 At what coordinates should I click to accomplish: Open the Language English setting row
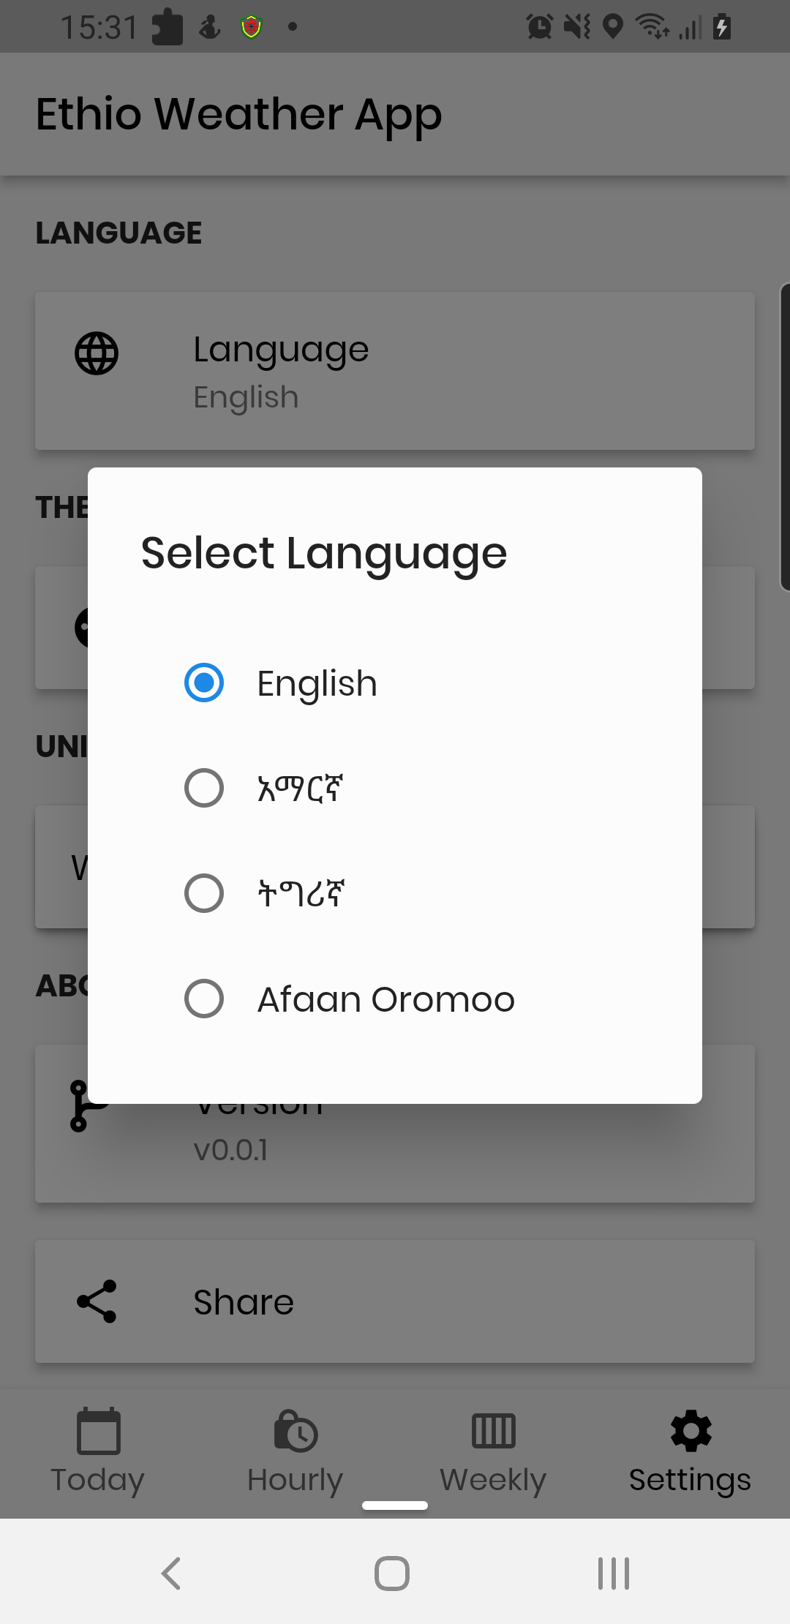coord(395,371)
